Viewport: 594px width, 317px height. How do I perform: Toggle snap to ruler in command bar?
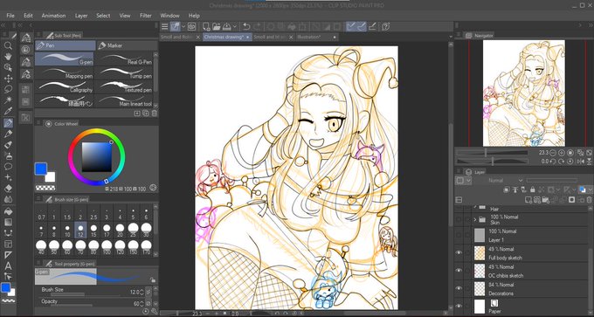(x=351, y=26)
